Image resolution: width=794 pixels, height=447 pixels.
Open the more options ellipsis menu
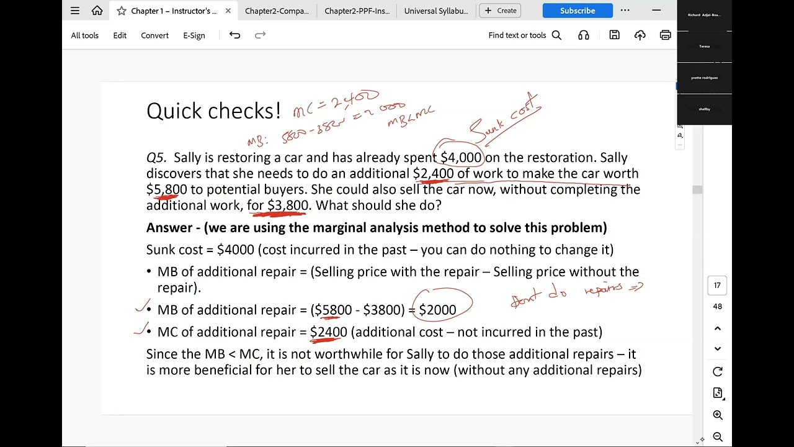(625, 11)
